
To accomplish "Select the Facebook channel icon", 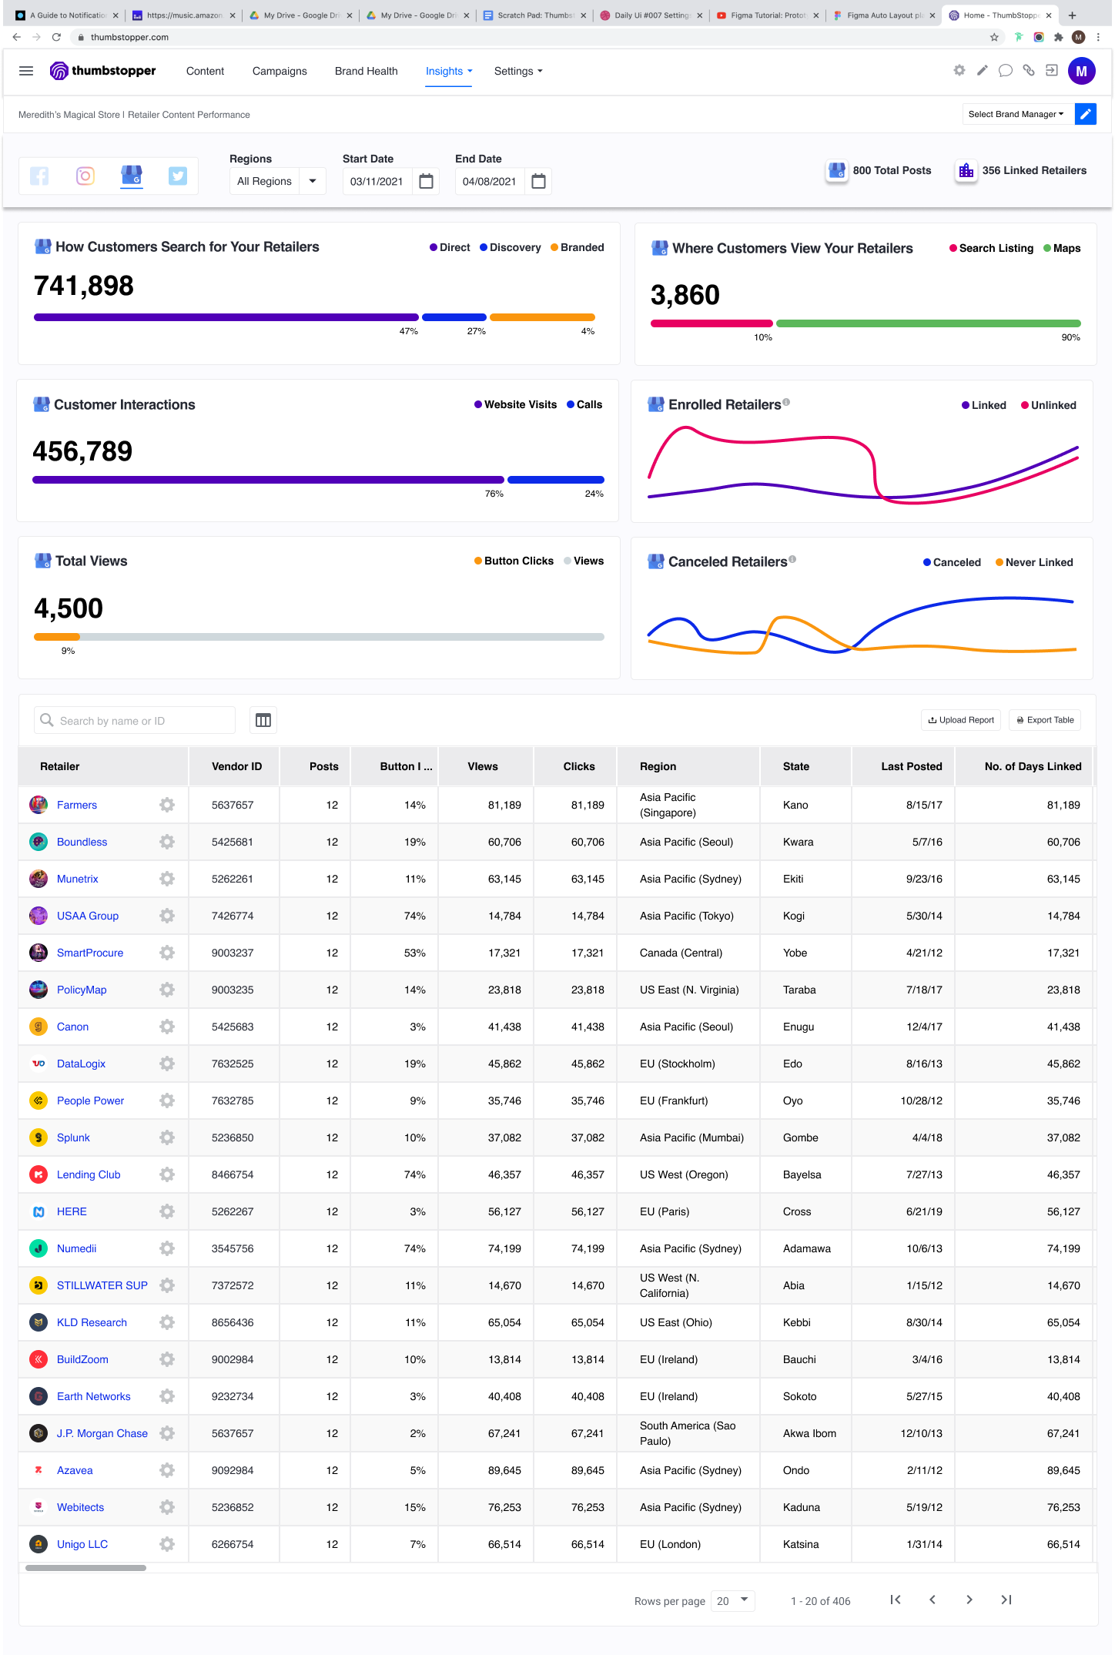I will tap(39, 176).
